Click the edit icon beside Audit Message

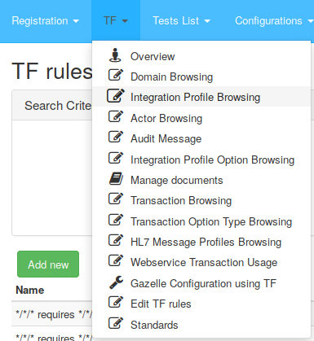pyautogui.click(x=116, y=137)
